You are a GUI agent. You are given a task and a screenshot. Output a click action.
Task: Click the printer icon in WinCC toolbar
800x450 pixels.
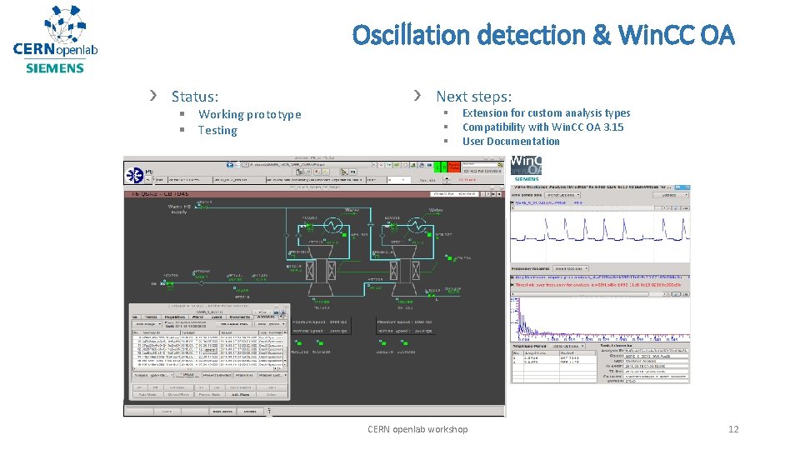(422, 165)
